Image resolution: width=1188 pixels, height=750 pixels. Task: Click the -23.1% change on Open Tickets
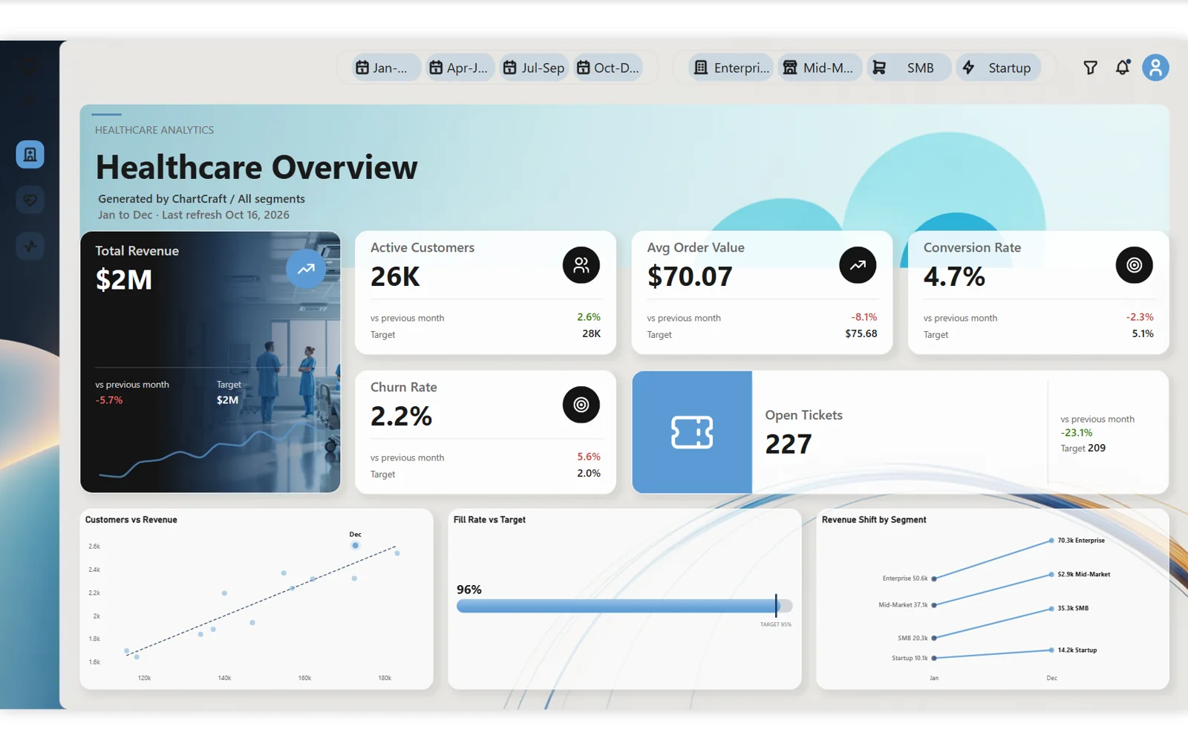point(1077,432)
